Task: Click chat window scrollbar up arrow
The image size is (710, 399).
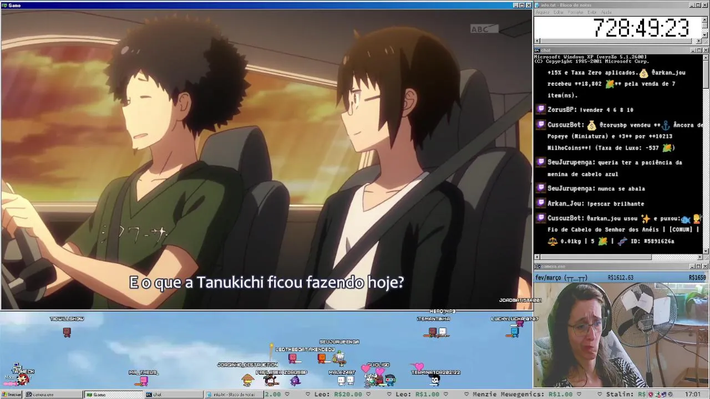Action: point(706,57)
